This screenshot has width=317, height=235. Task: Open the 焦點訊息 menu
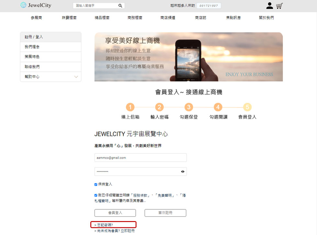pyautogui.click(x=233, y=18)
